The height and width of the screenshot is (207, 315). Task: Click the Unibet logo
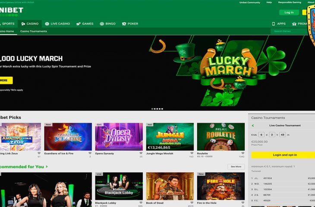pyautogui.click(x=12, y=12)
